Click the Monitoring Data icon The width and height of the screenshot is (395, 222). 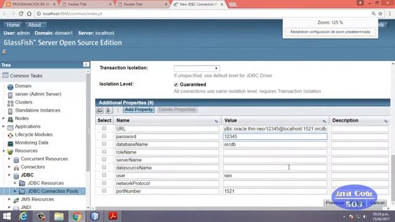[x=10, y=144]
